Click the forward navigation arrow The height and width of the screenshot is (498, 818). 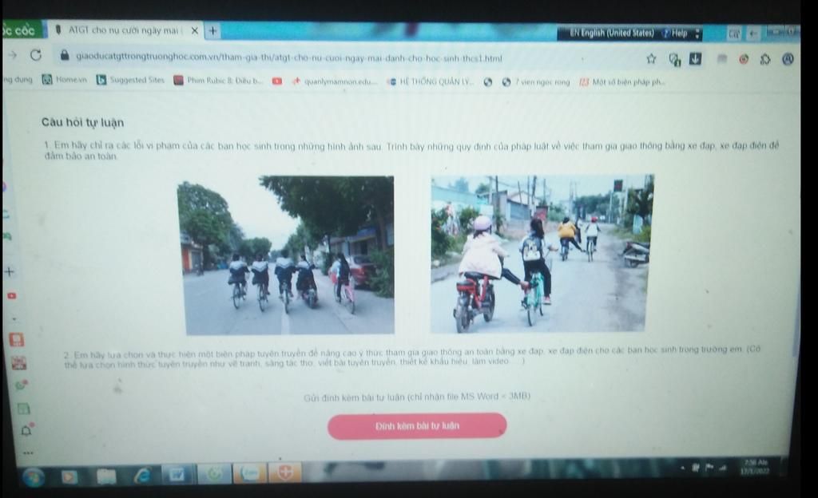pyautogui.click(x=12, y=55)
